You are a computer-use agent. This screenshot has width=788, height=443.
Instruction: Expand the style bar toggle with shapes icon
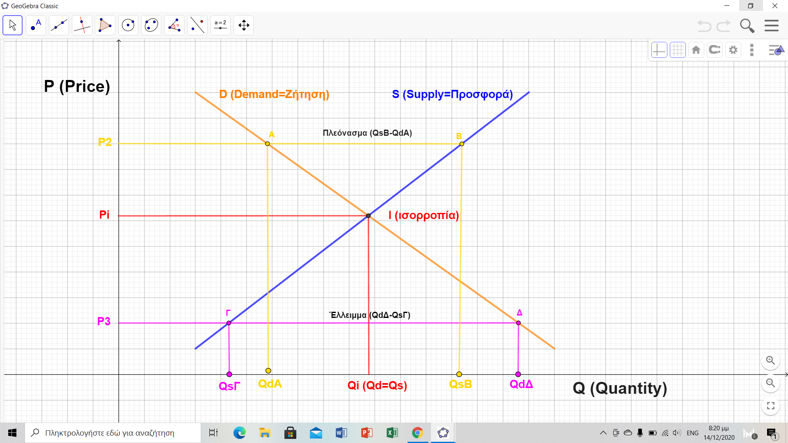click(776, 50)
